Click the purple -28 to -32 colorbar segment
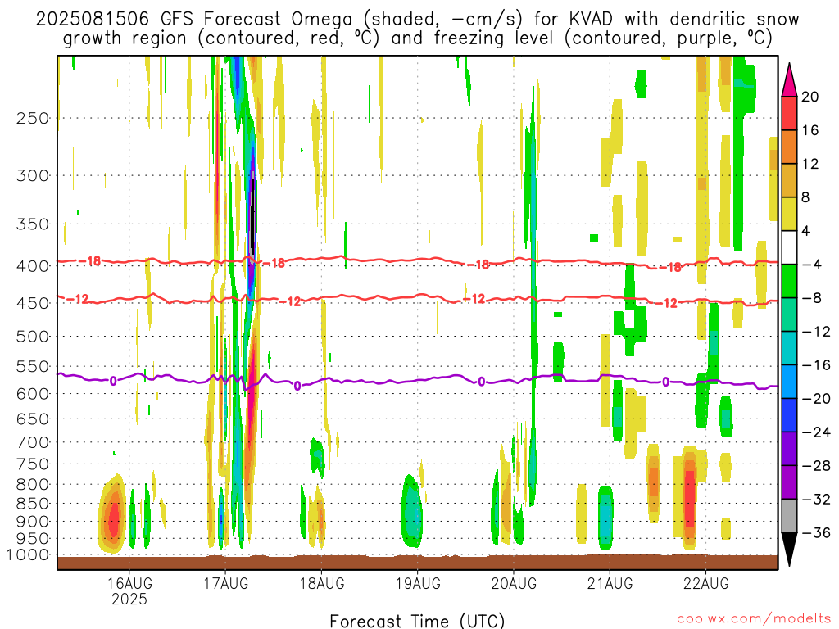Screen dimensions: 839x629 tap(789, 482)
